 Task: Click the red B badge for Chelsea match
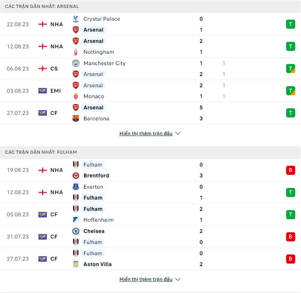coord(290,237)
